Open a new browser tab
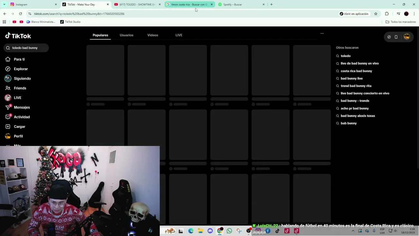 click(271, 5)
